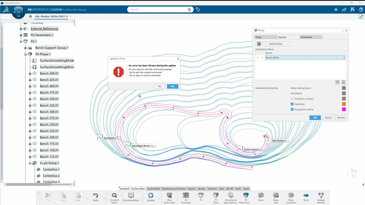Expand the Pit Parameters.1 node

[21, 35]
